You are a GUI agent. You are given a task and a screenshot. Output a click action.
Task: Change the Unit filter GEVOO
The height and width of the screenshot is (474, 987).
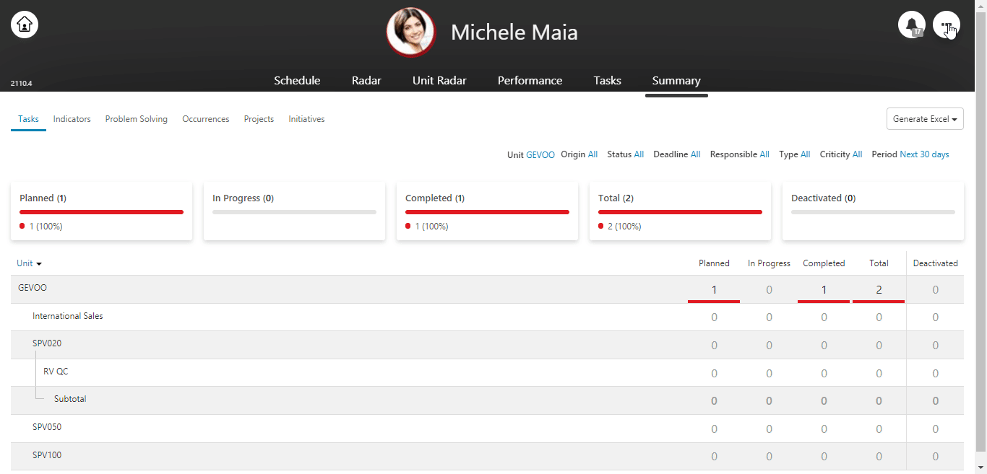click(540, 154)
